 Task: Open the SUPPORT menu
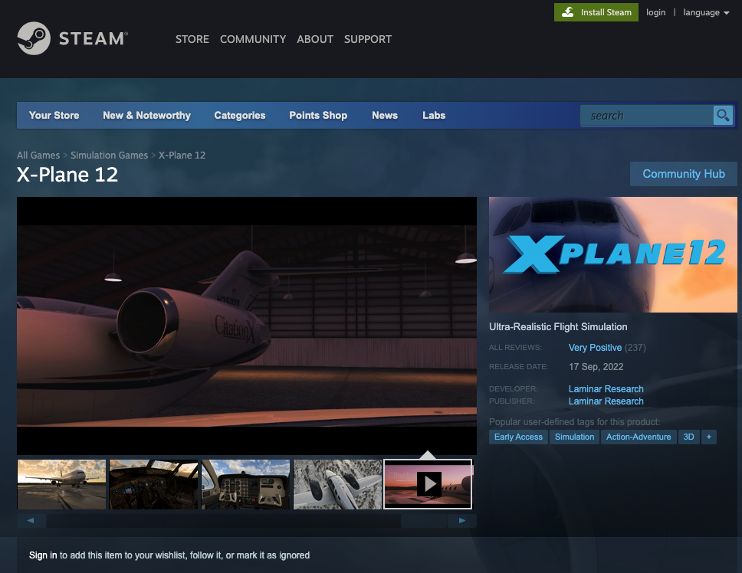click(368, 39)
